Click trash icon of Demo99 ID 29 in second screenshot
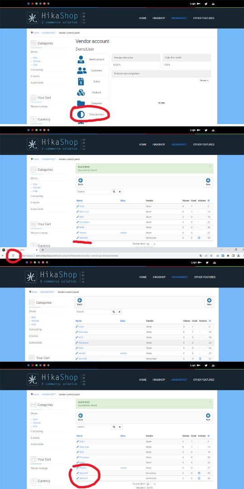Viewport: 244px width, 489px height. click(x=199, y=238)
